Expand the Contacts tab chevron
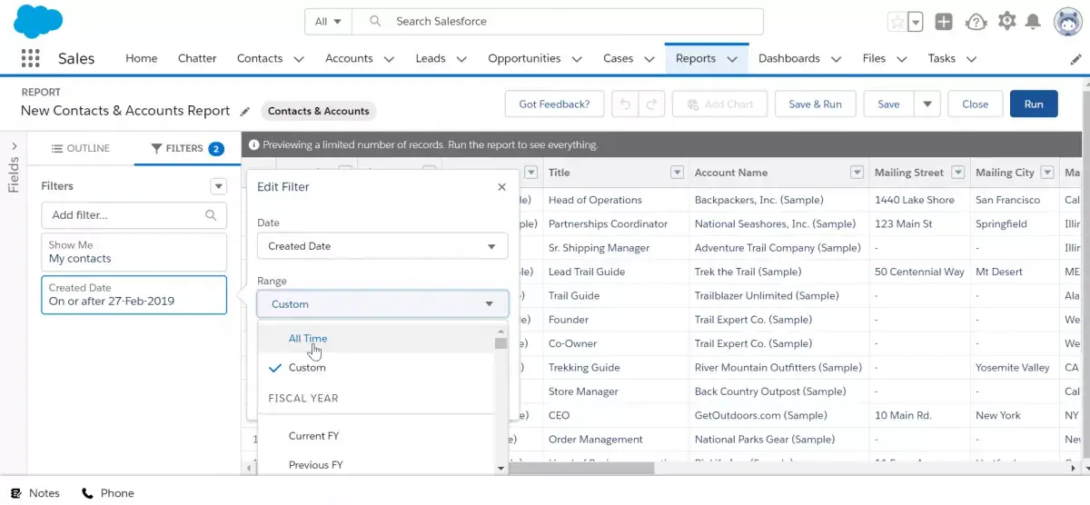 coord(299,59)
